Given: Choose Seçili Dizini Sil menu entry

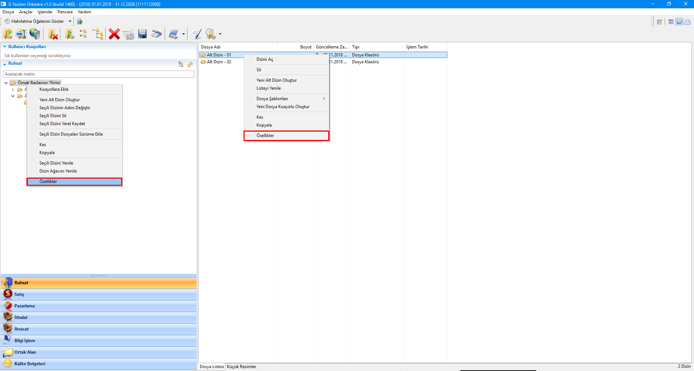Looking at the screenshot, I should 53,116.
